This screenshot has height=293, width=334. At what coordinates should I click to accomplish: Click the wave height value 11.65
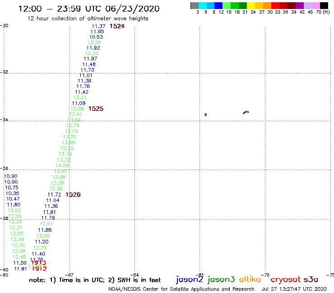97,32
